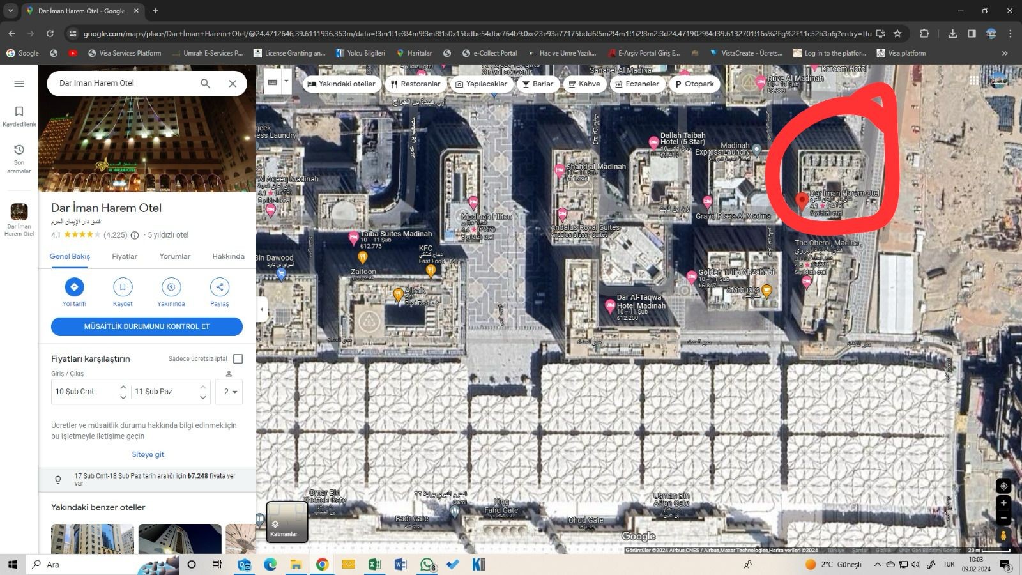The width and height of the screenshot is (1022, 575).
Task: Switch to Yorumlar tab
Action: (x=175, y=256)
